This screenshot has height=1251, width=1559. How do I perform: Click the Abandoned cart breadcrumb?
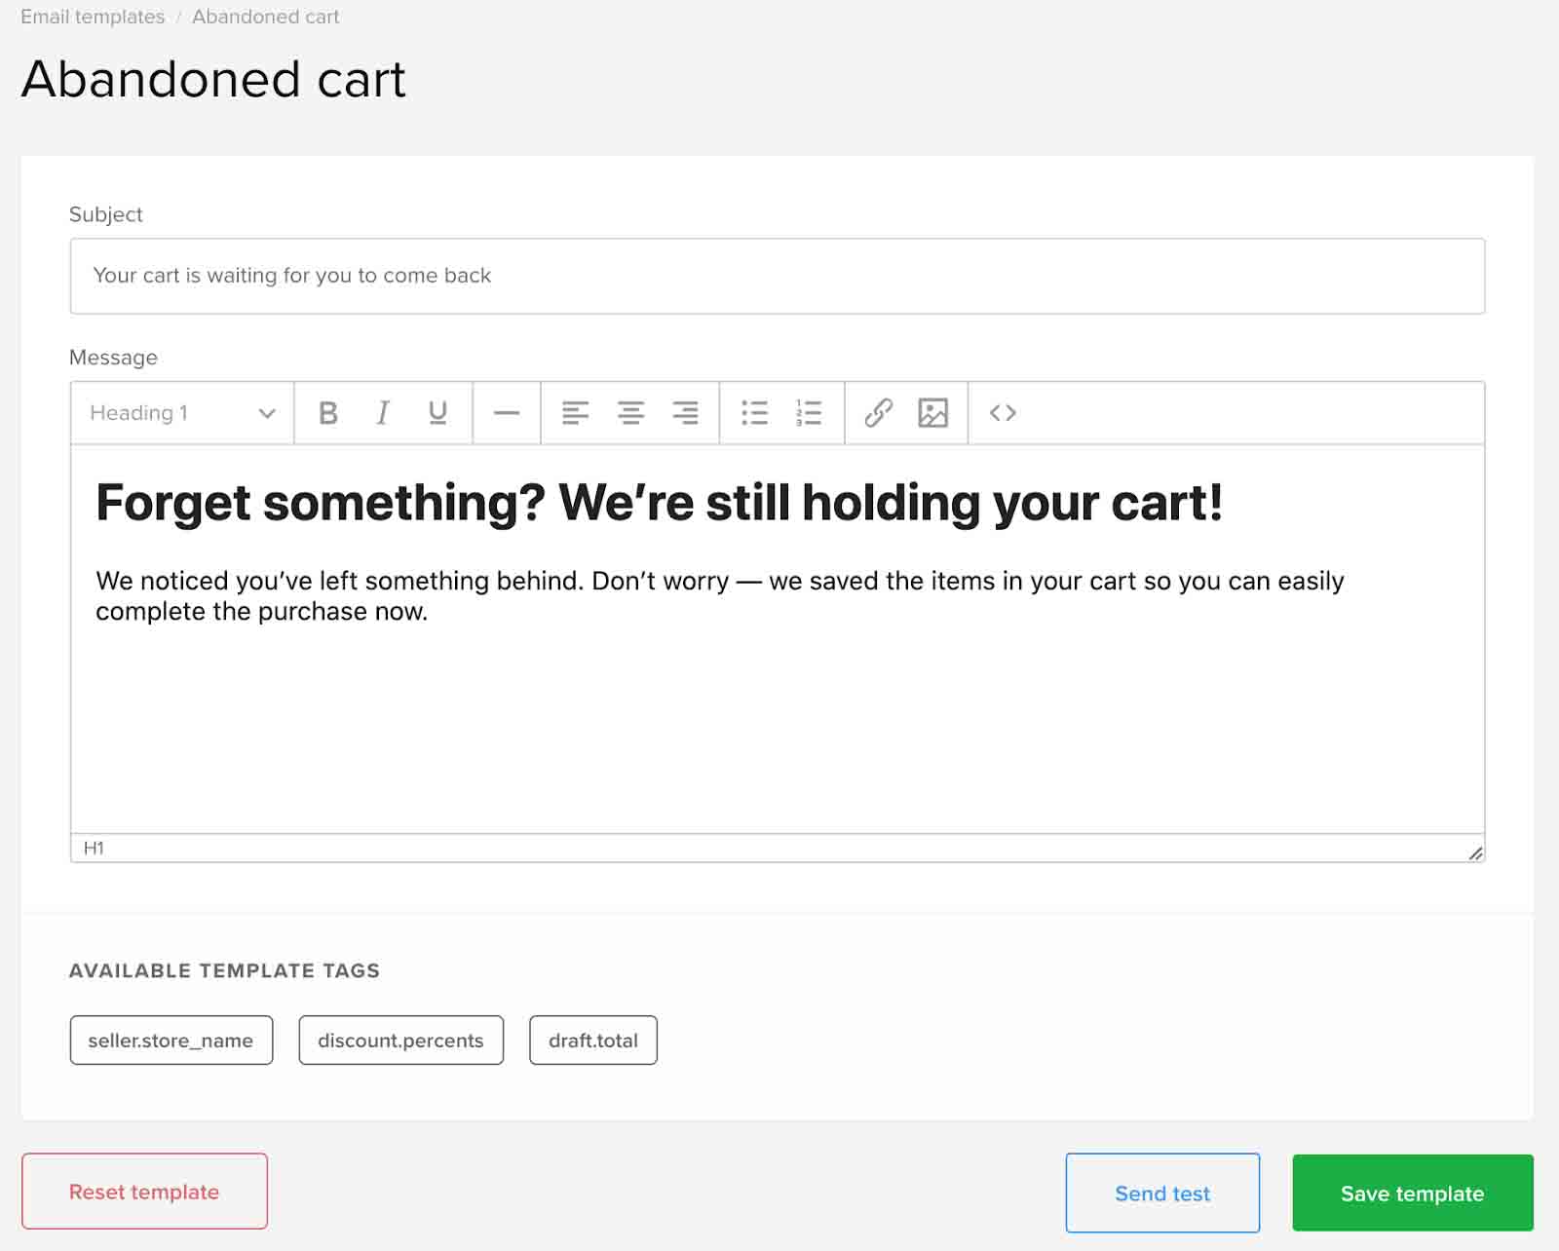pyautogui.click(x=265, y=17)
